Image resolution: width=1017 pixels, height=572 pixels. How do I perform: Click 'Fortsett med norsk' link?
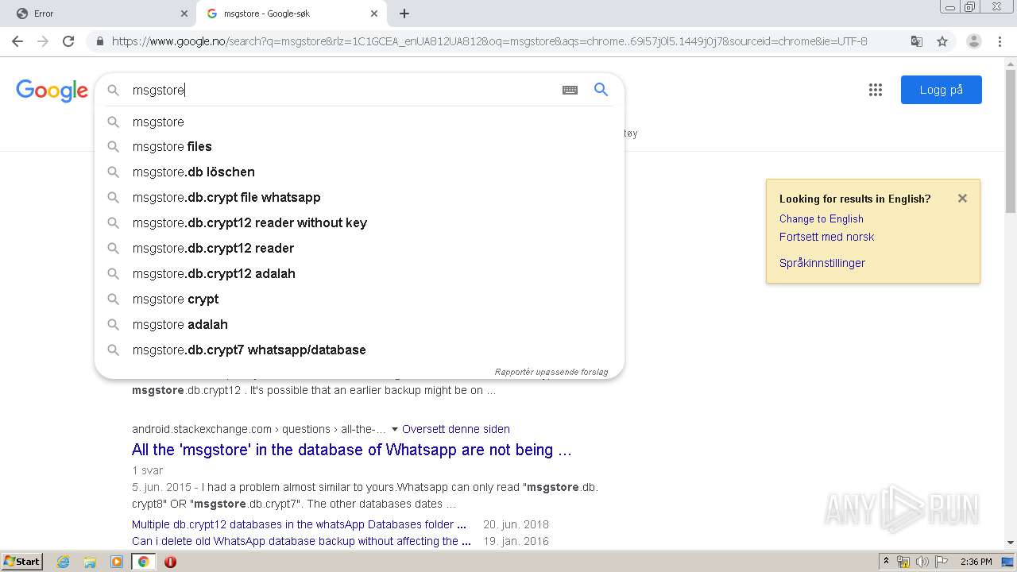pos(826,237)
